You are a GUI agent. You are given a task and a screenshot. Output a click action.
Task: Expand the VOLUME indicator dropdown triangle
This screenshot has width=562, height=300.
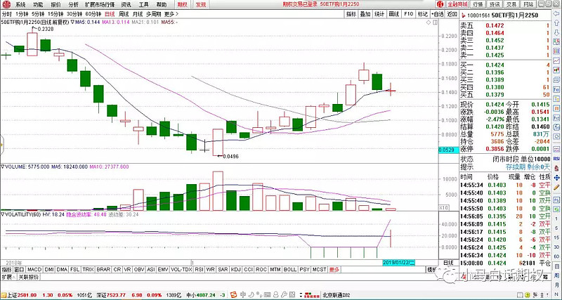[3, 167]
